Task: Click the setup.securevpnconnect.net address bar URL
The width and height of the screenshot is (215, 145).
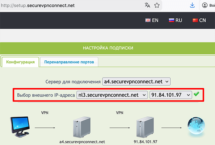Action: 38,5
